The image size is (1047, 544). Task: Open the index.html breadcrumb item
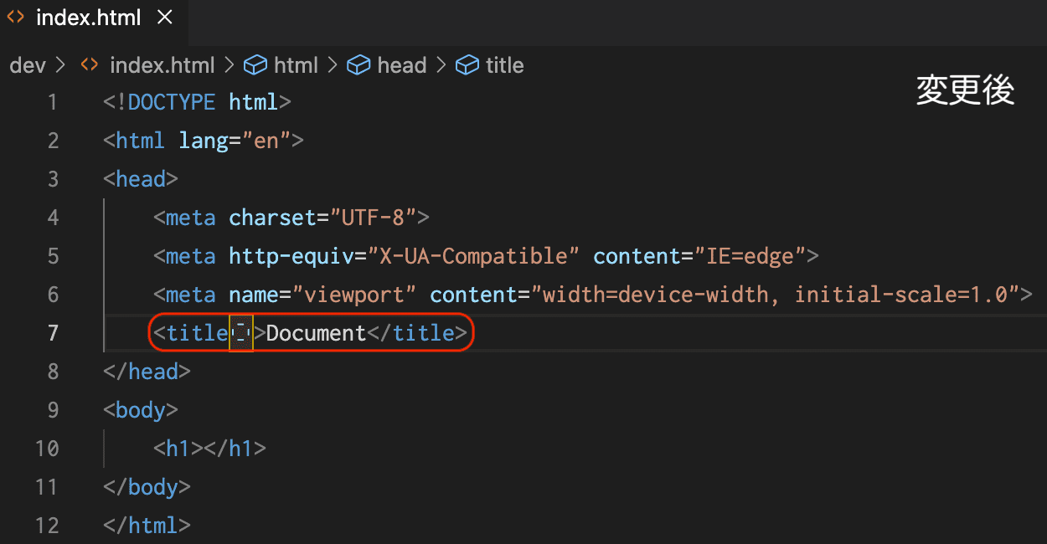click(162, 65)
